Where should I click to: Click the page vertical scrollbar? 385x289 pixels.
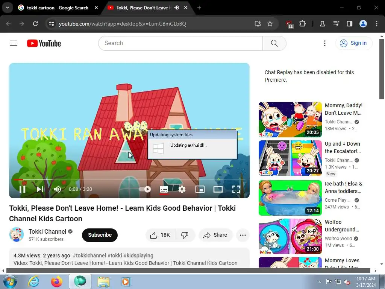point(382,69)
